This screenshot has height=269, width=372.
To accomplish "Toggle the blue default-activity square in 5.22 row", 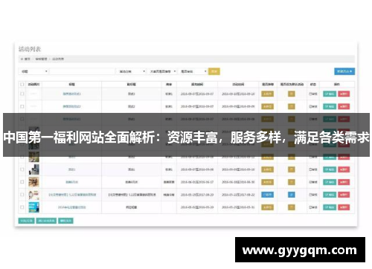I will point(292,195).
